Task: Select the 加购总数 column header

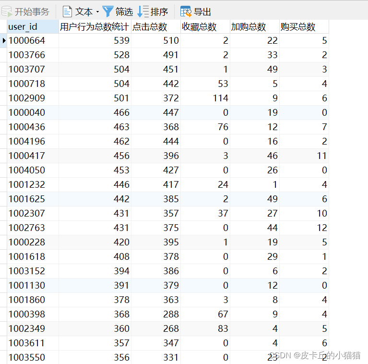Action: [x=255, y=27]
